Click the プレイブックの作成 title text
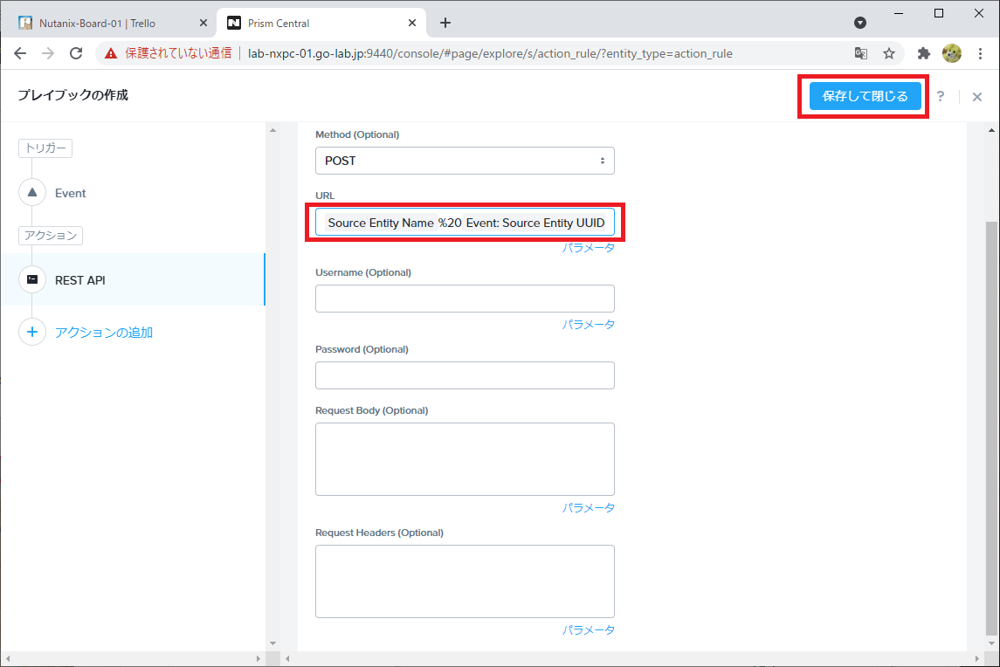The height and width of the screenshot is (667, 1000). [72, 95]
